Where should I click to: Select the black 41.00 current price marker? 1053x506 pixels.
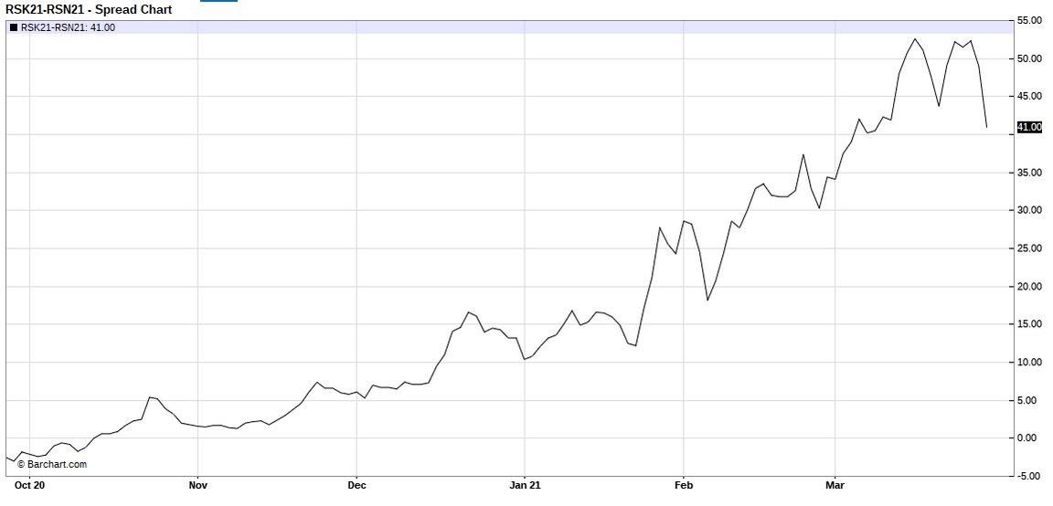tap(1028, 127)
